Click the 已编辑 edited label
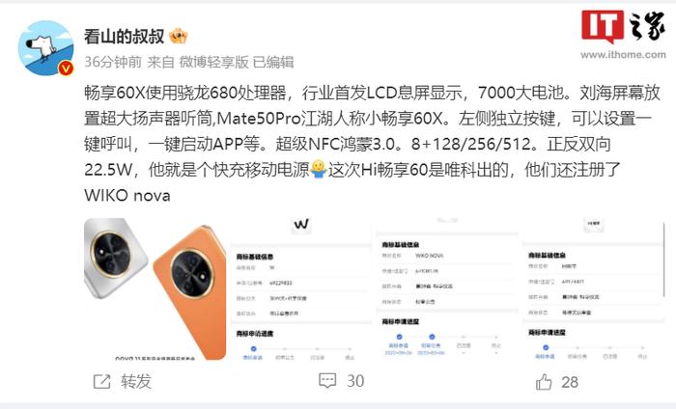Image resolution: width=676 pixels, height=409 pixels. [x=273, y=62]
